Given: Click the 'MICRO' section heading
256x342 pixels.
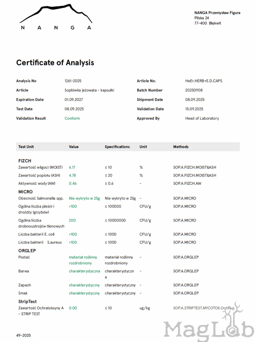Looking at the screenshot, I should [x=26, y=192].
